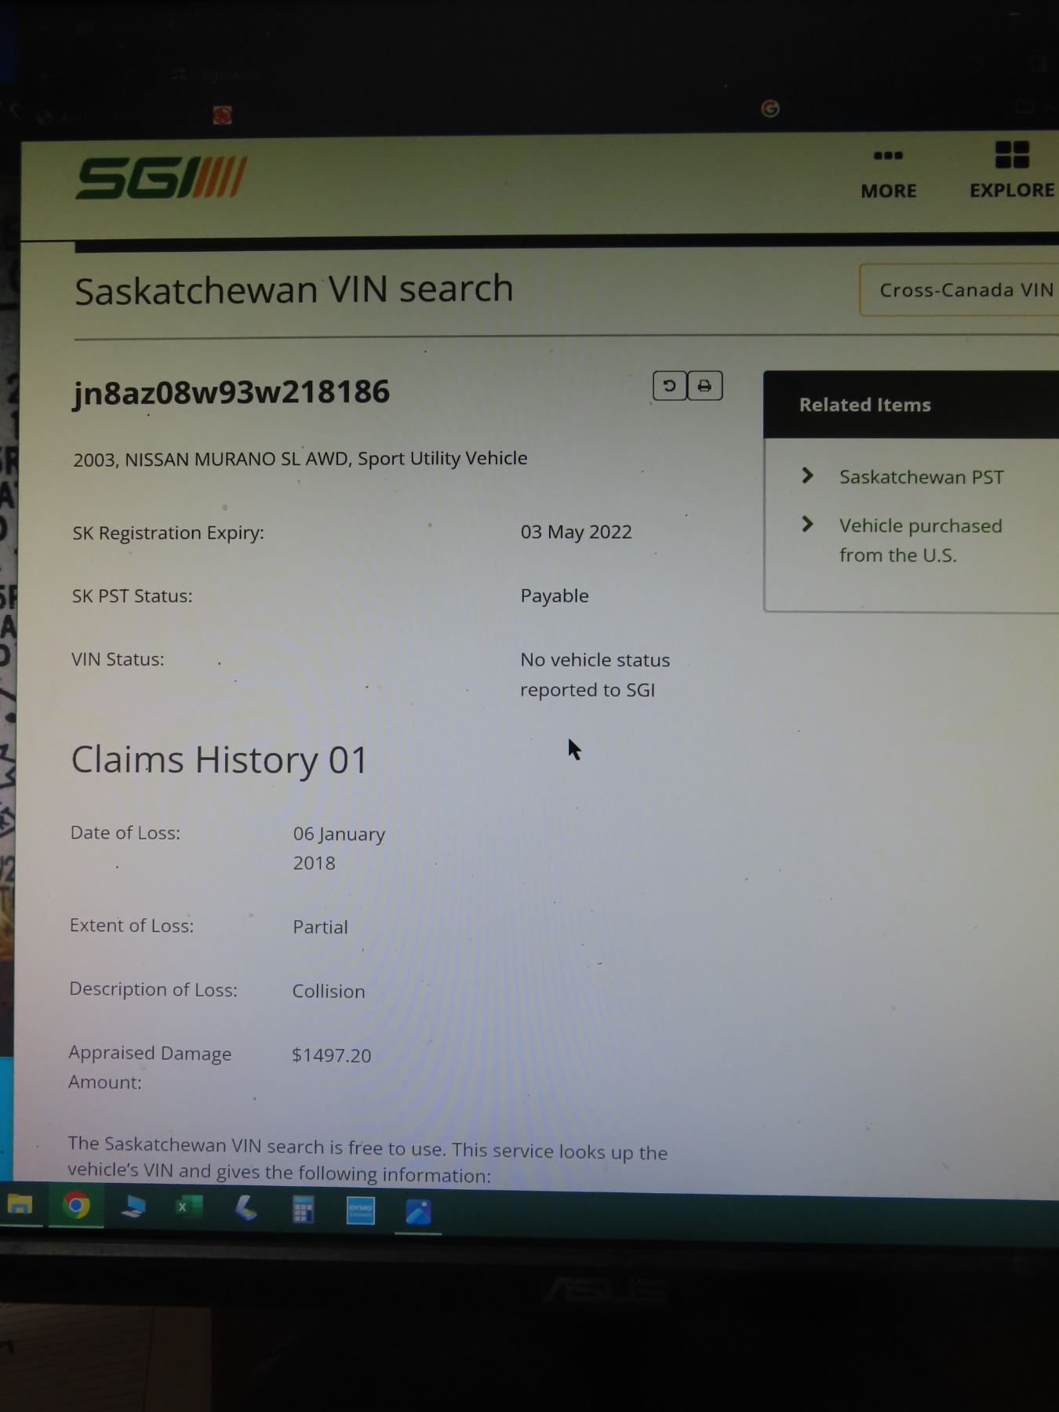Open the computer display icon in taskbar
Image resolution: width=1059 pixels, height=1412 pixels.
133,1206
